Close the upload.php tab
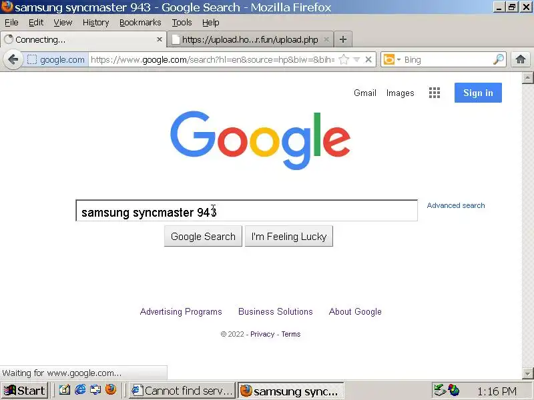This screenshot has width=534, height=400. tap(326, 39)
